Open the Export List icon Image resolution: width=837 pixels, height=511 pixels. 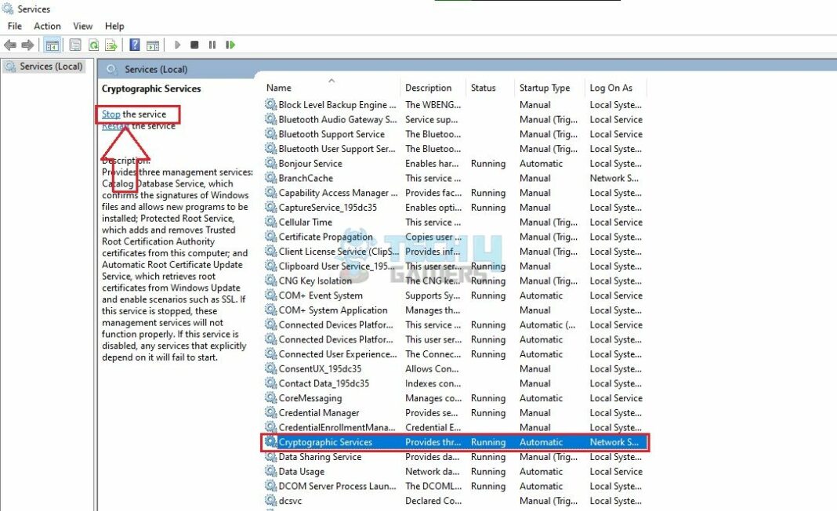coord(111,45)
